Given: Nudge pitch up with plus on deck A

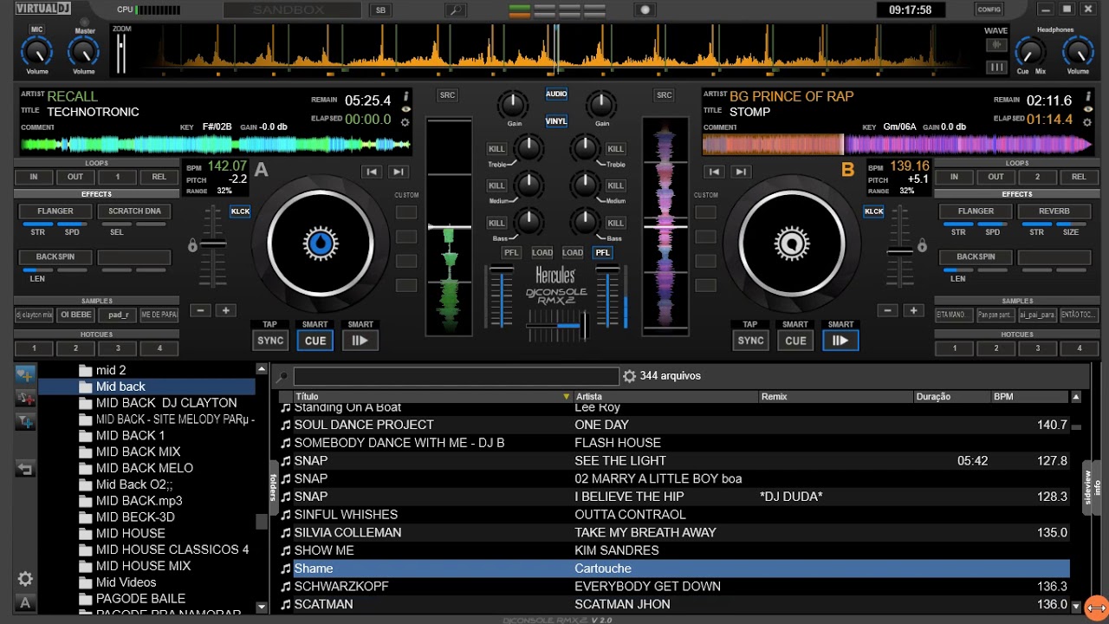Looking at the screenshot, I should click(226, 310).
